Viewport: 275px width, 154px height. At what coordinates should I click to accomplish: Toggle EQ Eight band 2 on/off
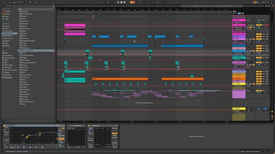coord(18,147)
